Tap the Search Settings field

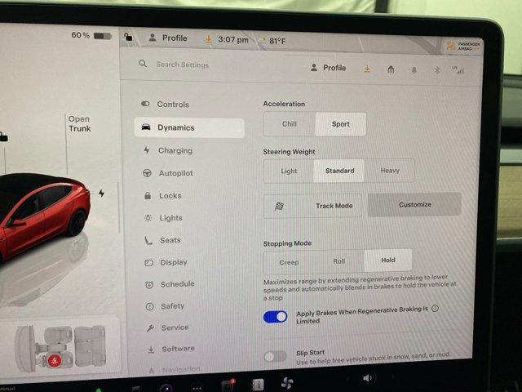[x=183, y=65]
